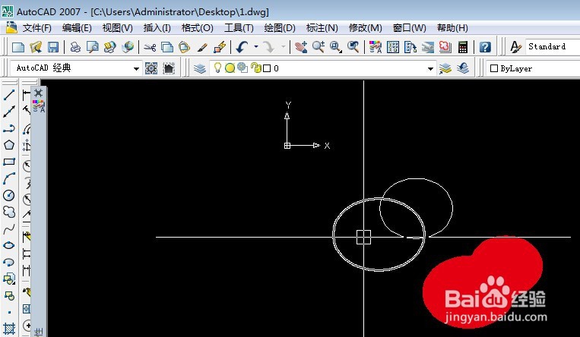This screenshot has width=580, height=337.
Task: Toggle layer 0 on/off lightbulb
Action: (x=218, y=68)
